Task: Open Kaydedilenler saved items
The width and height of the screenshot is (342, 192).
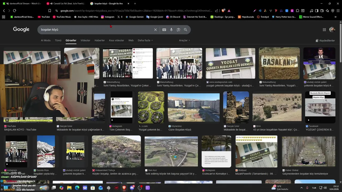Action: [325, 41]
